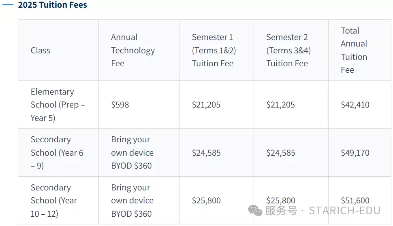This screenshot has height=226, width=393.
Task: Click the $25,800 Semester 1 fee
Action: pyautogui.click(x=206, y=201)
